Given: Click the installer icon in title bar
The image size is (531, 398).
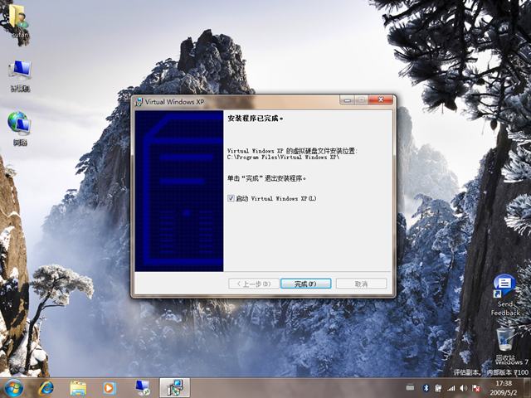Looking at the screenshot, I should [x=139, y=102].
